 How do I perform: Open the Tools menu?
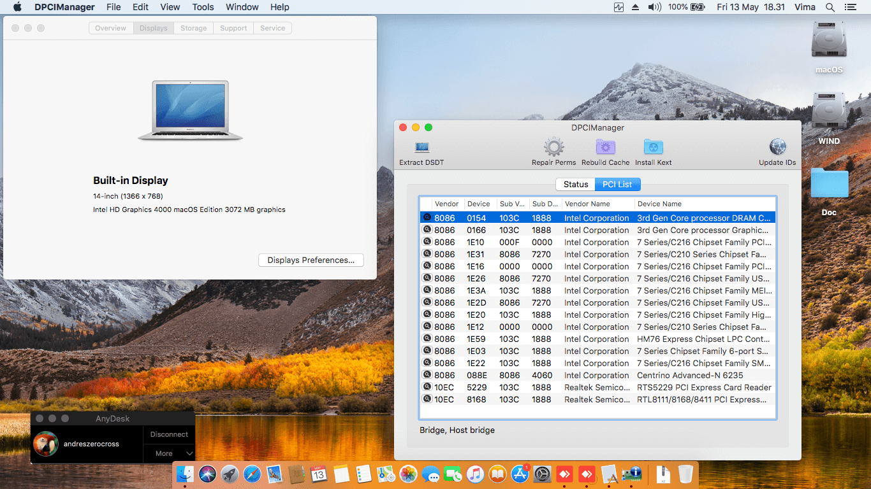(203, 7)
